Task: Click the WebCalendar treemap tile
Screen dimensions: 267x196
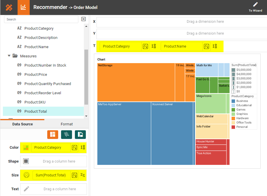Action: pos(212,119)
